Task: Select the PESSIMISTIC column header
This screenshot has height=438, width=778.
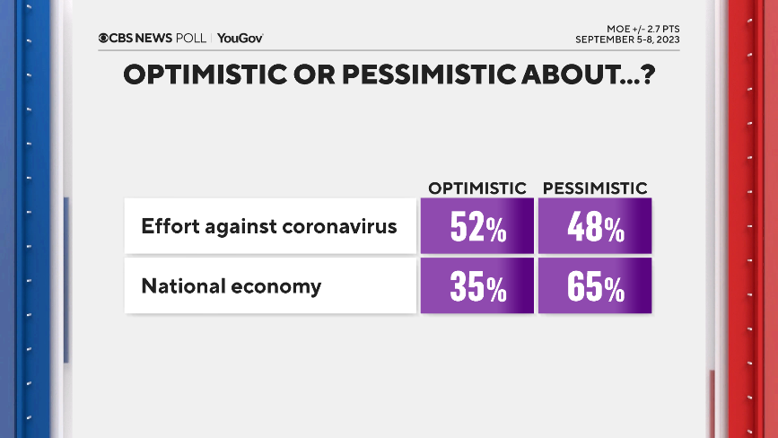Action: point(595,188)
